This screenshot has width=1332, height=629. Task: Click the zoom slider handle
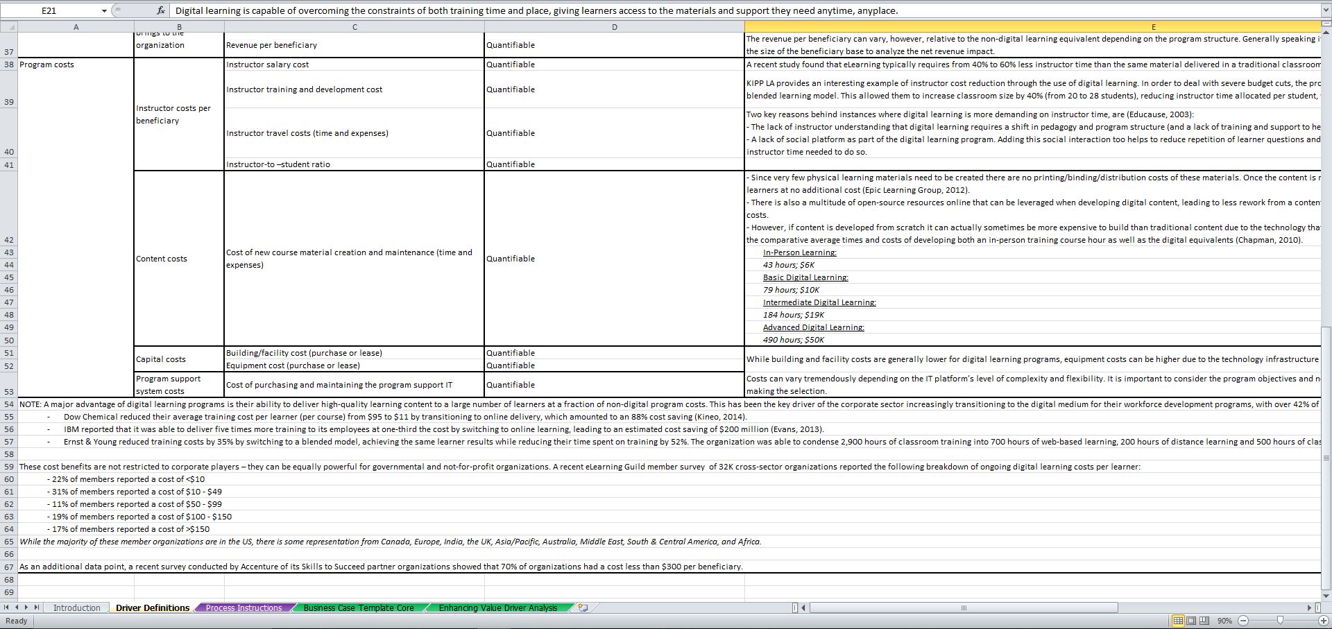coord(1280,621)
